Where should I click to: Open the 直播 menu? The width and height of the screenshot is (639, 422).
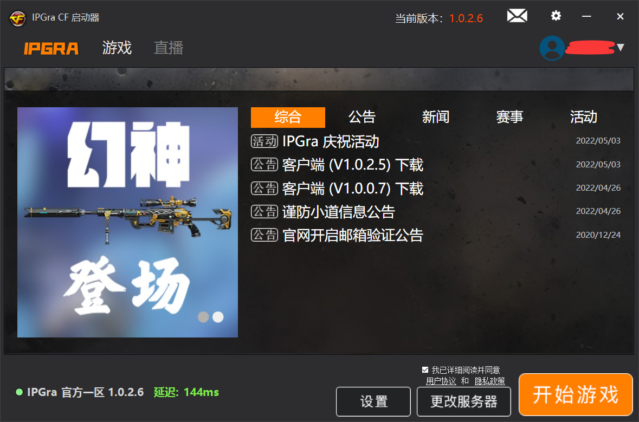(169, 48)
